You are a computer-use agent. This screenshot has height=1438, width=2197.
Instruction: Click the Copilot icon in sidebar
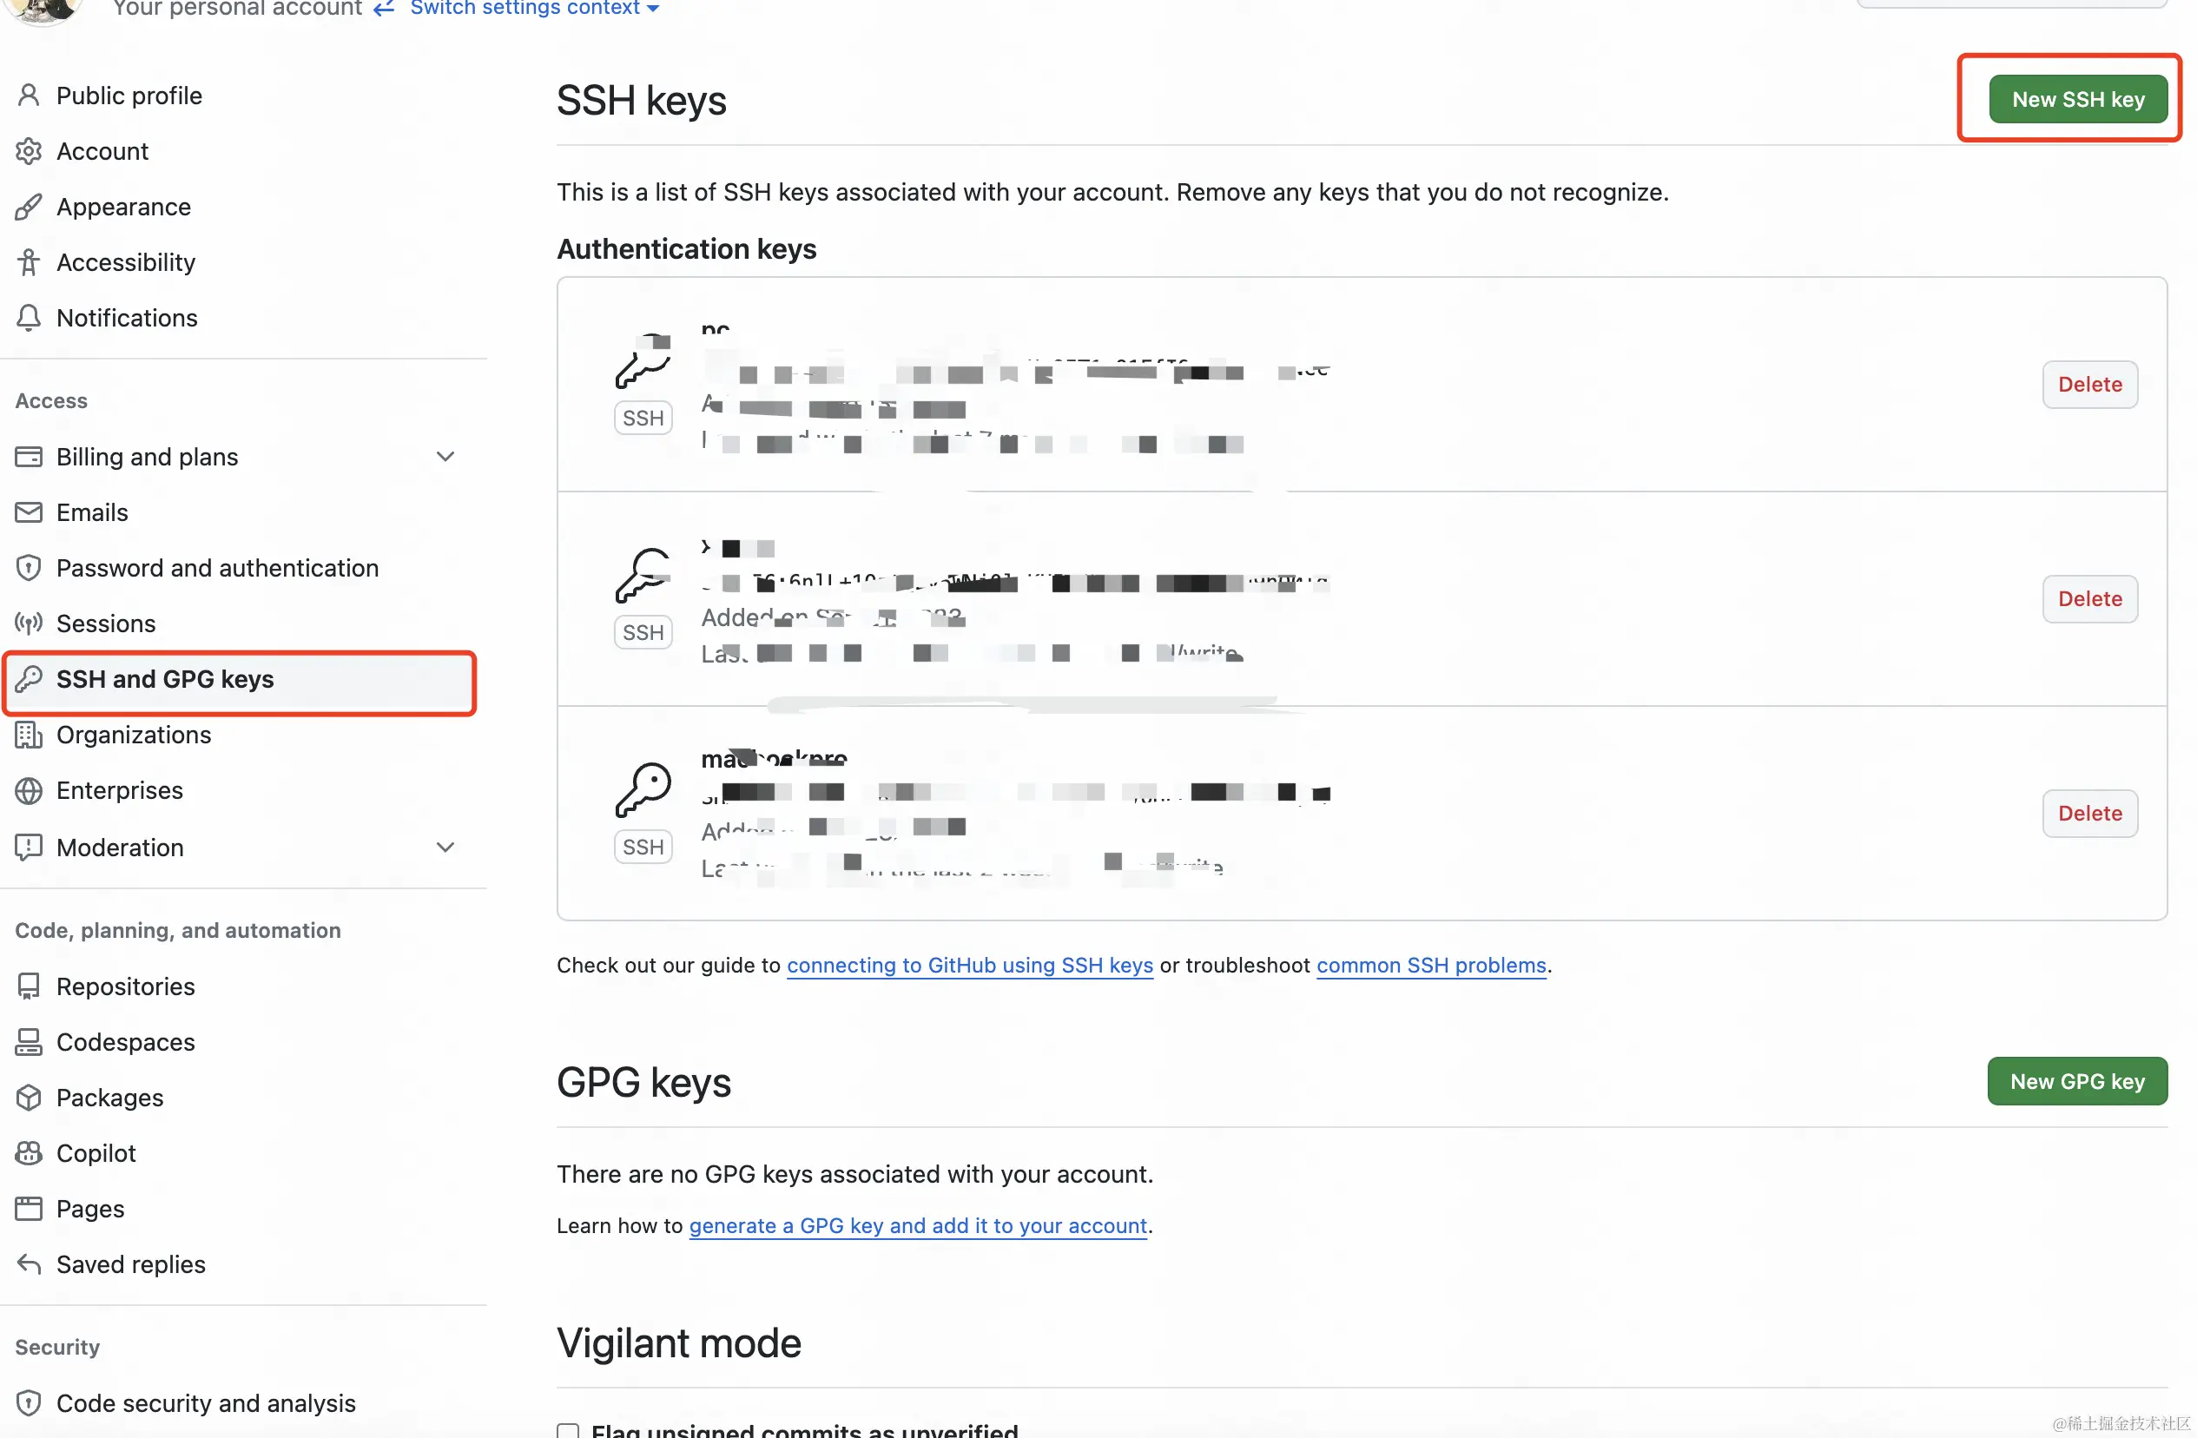29,1153
